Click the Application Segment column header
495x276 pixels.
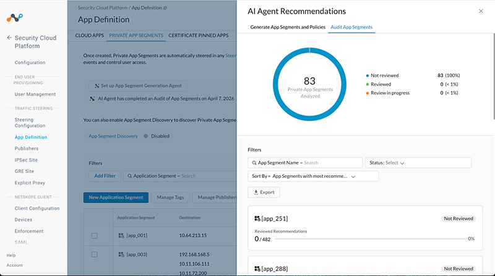point(136,218)
